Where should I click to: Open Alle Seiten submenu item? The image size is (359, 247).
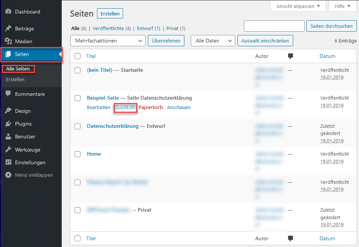tap(18, 68)
